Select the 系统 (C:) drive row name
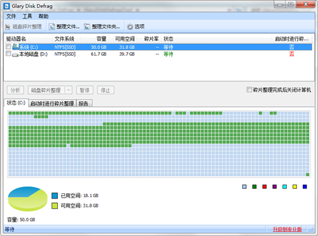This screenshot has width=318, height=236. click(29, 47)
